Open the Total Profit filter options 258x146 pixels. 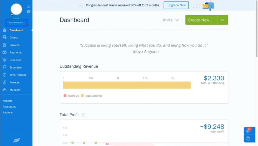click(83, 115)
